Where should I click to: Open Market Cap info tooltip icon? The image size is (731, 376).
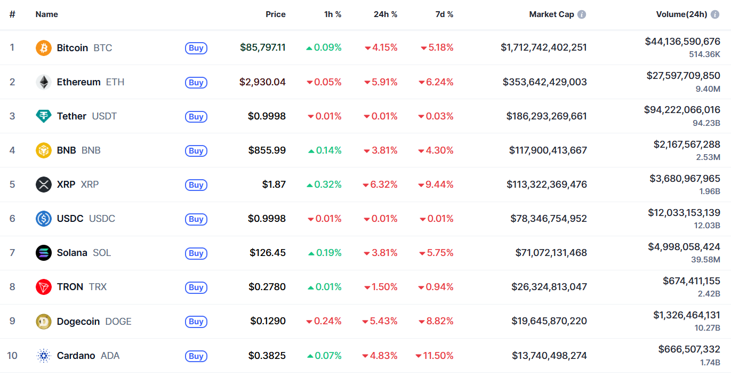[x=582, y=14]
